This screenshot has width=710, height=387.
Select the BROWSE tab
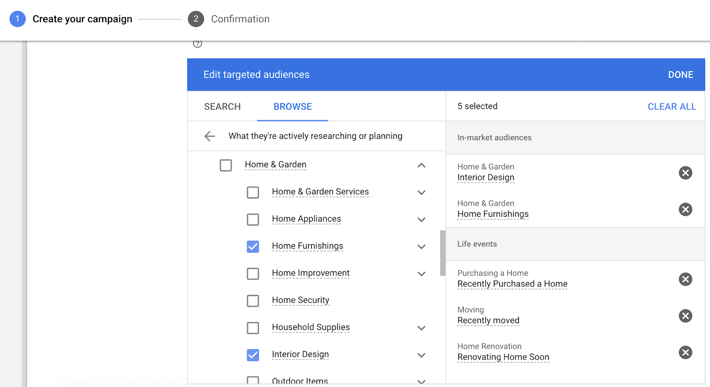coord(292,107)
